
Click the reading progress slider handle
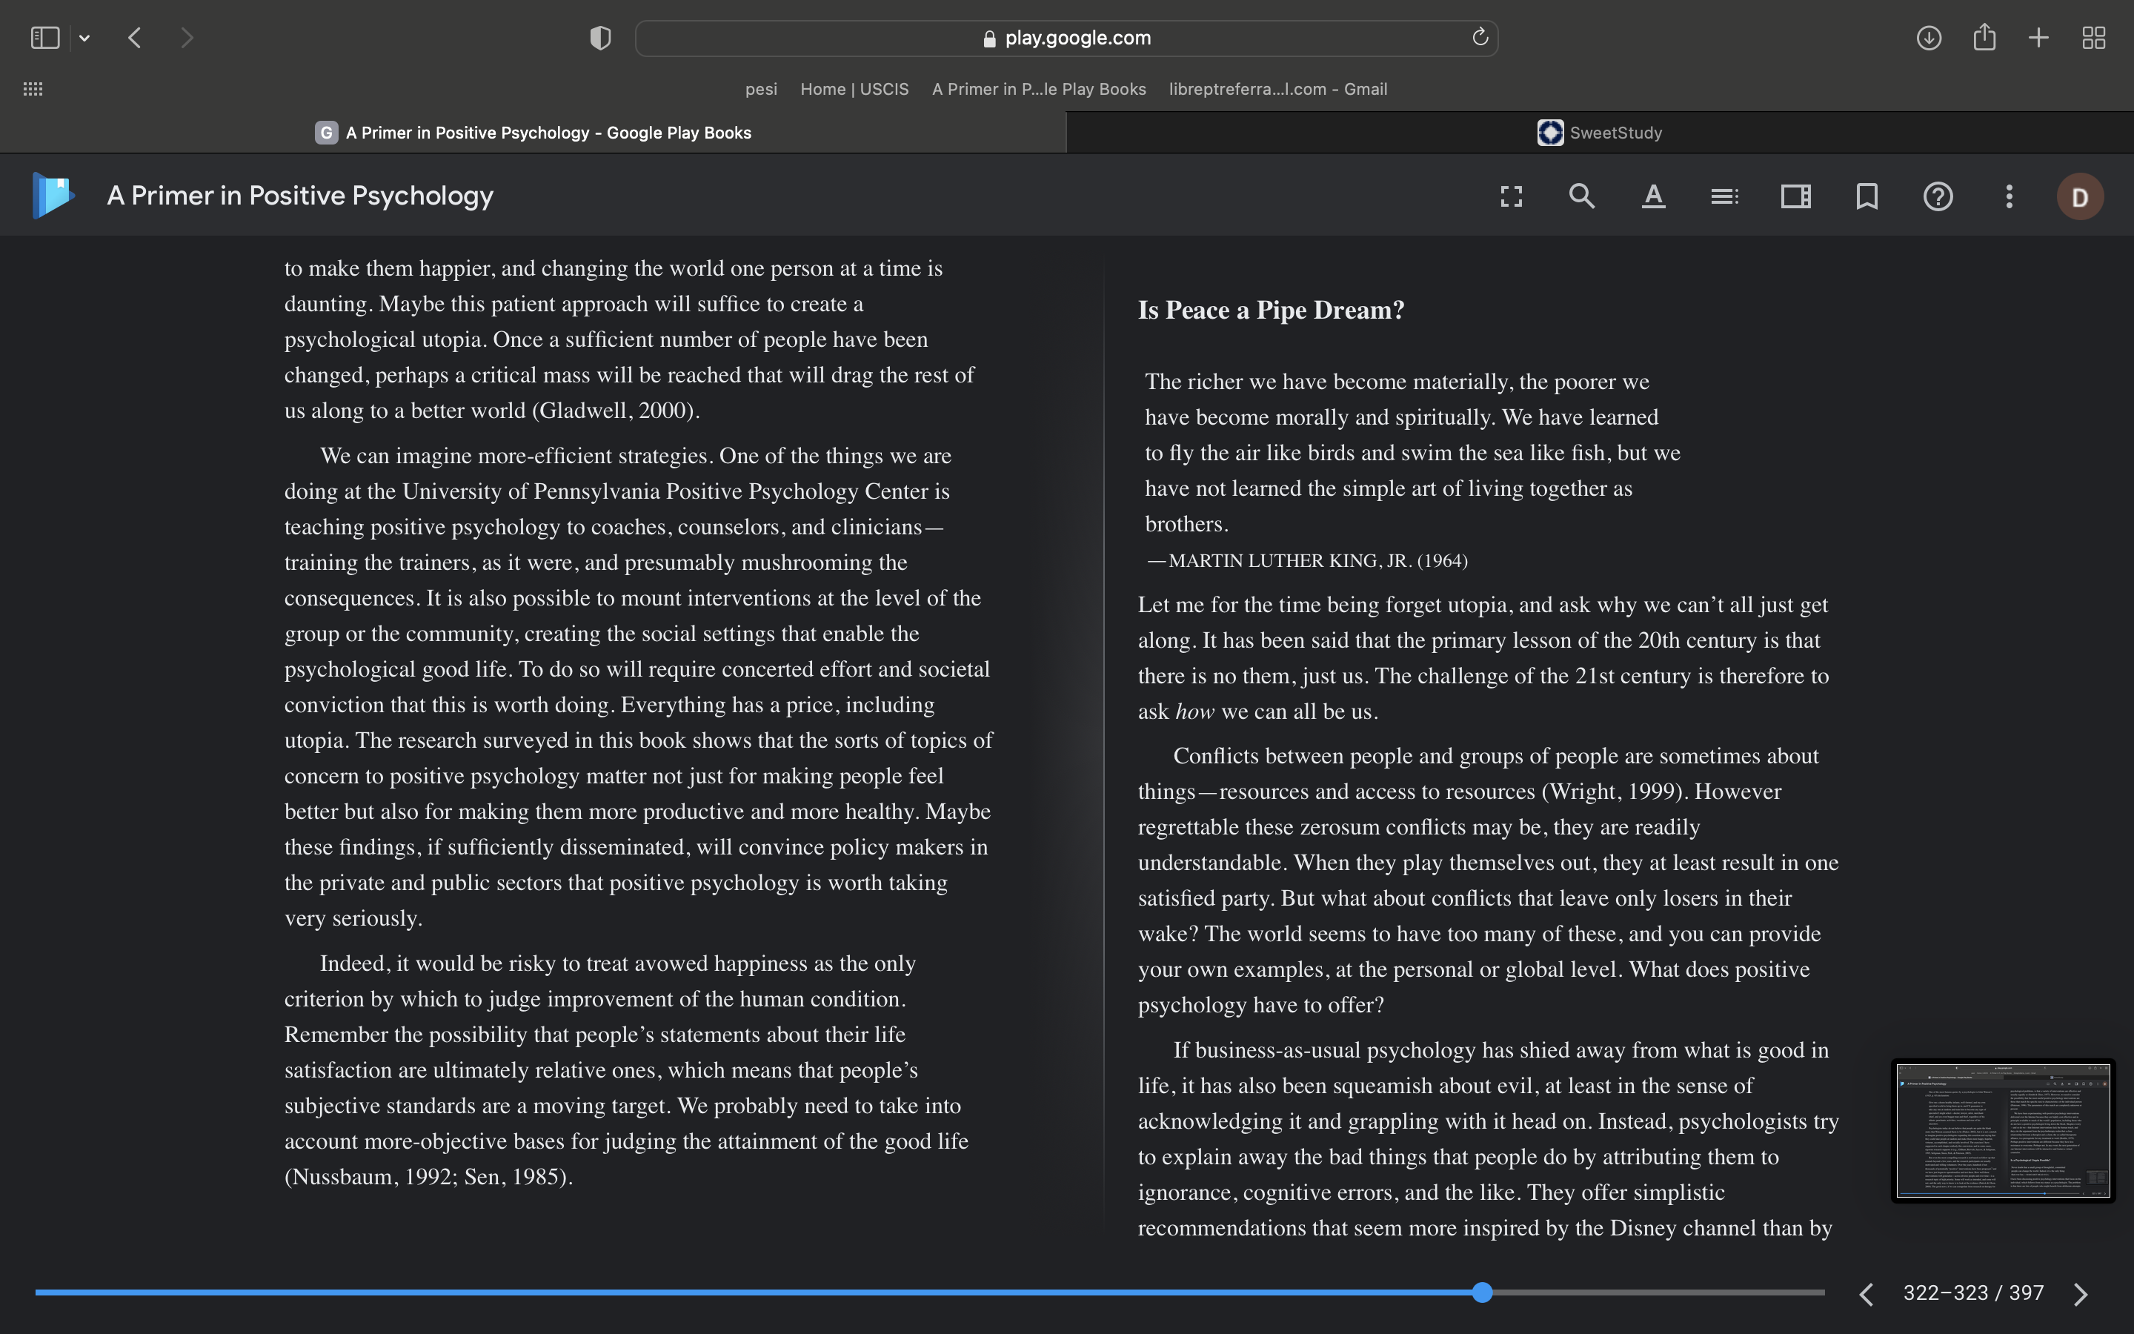coord(1483,1292)
